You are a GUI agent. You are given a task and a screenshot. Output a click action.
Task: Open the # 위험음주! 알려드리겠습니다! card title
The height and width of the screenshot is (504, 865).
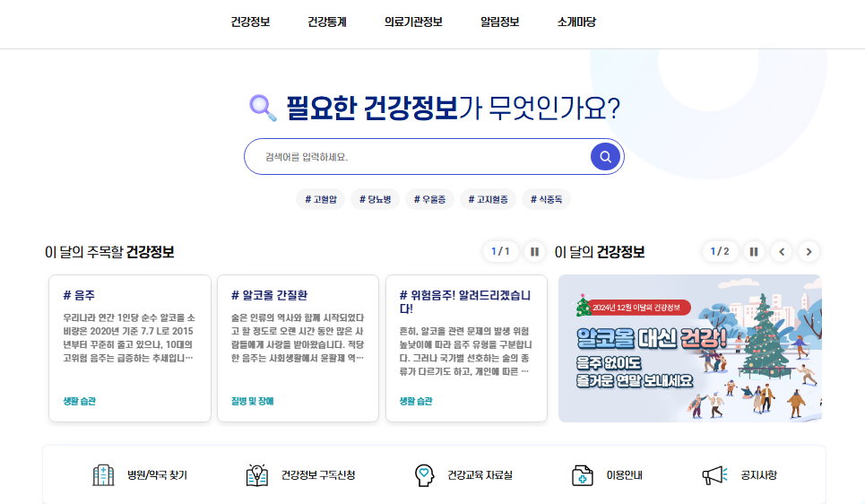point(465,302)
